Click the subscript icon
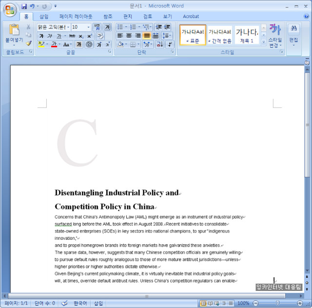The image size is (312, 308). (81, 36)
